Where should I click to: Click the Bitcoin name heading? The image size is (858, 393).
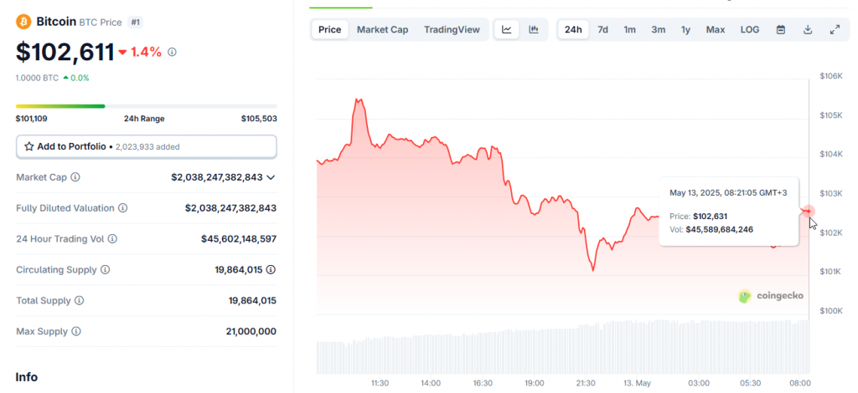coord(56,22)
